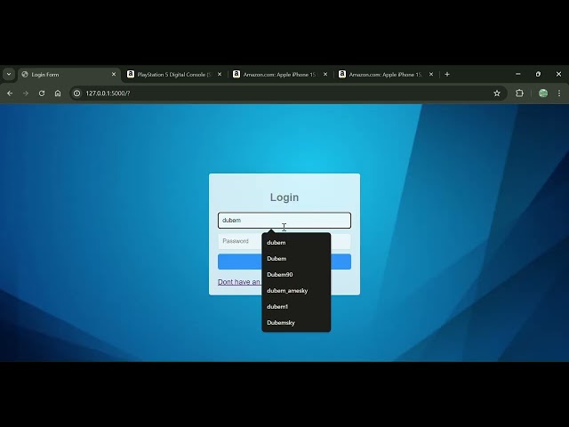569x427 pixels.
Task: Switch to PlayStation 5 Digital Console tab
Action: pos(174,75)
